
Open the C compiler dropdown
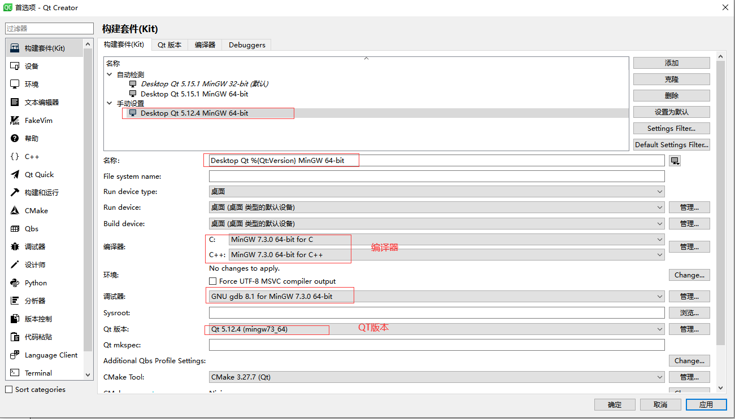(x=447, y=240)
